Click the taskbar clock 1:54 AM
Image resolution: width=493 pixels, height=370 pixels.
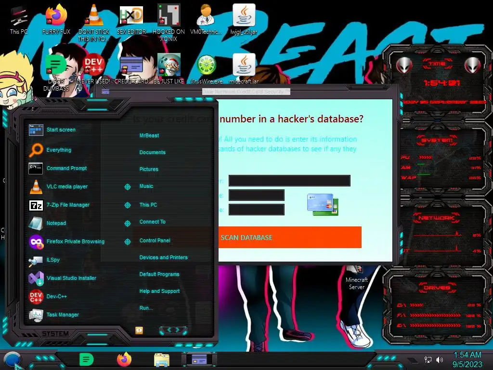[x=467, y=355]
